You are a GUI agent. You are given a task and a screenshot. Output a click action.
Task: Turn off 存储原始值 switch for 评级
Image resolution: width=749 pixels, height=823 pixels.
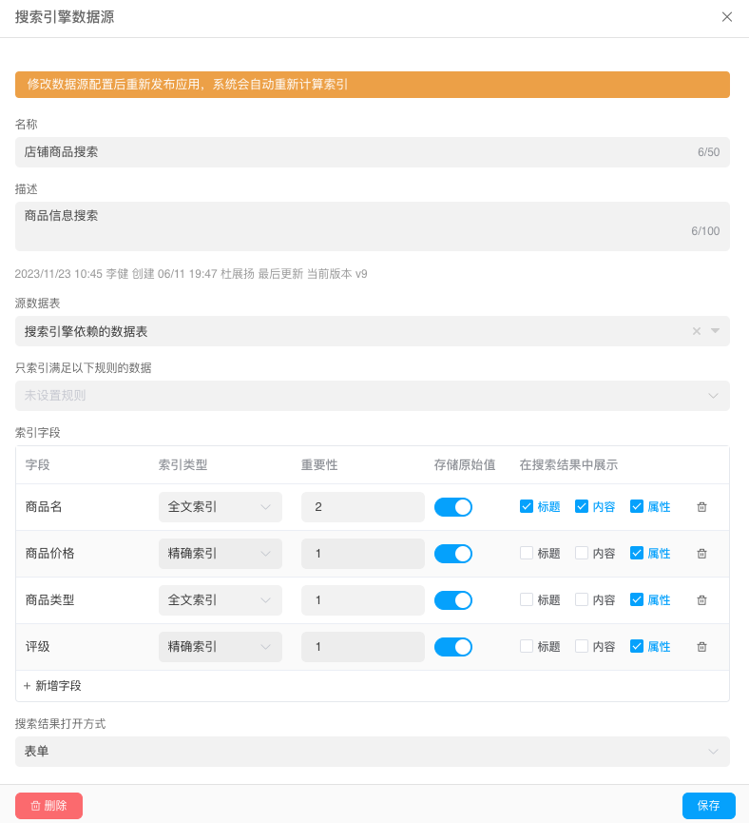click(453, 647)
